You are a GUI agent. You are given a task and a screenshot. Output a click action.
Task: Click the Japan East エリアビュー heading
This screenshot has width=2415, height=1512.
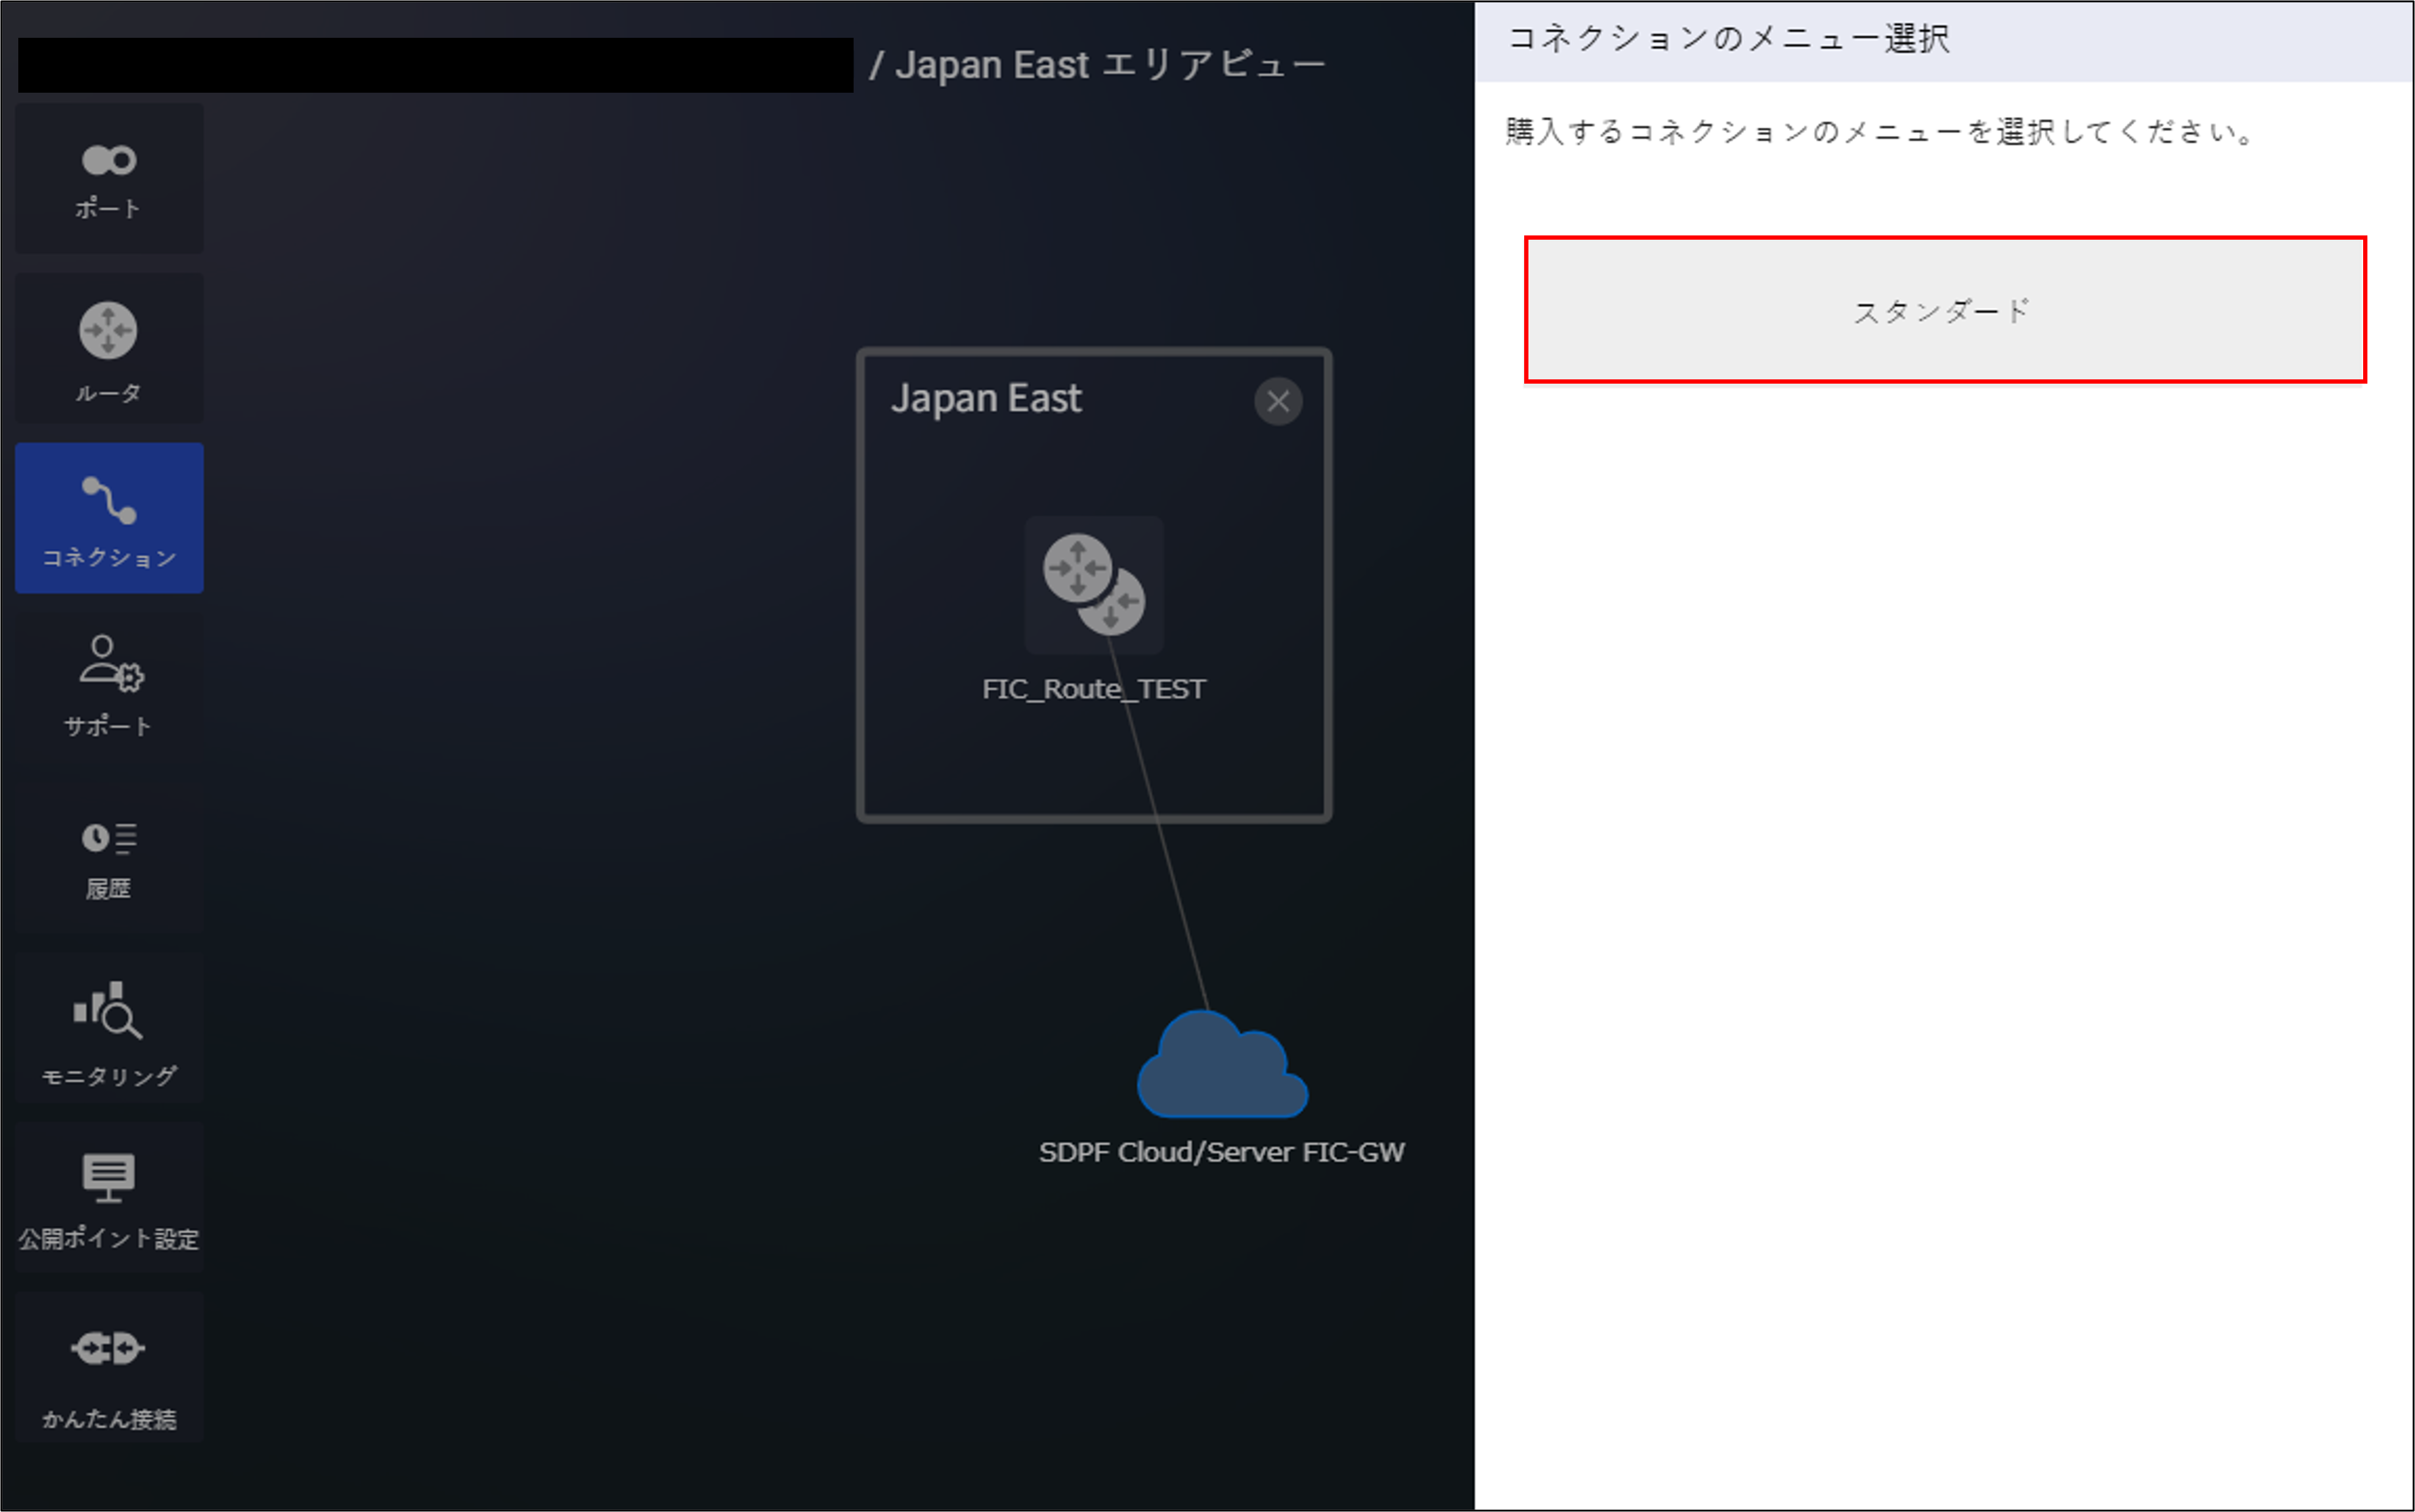coord(1109,65)
